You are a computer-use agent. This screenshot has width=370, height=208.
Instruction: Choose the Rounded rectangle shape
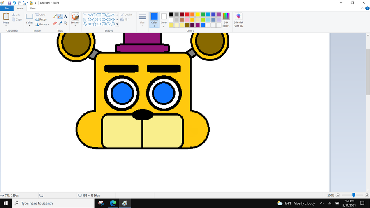click(x=104, y=15)
